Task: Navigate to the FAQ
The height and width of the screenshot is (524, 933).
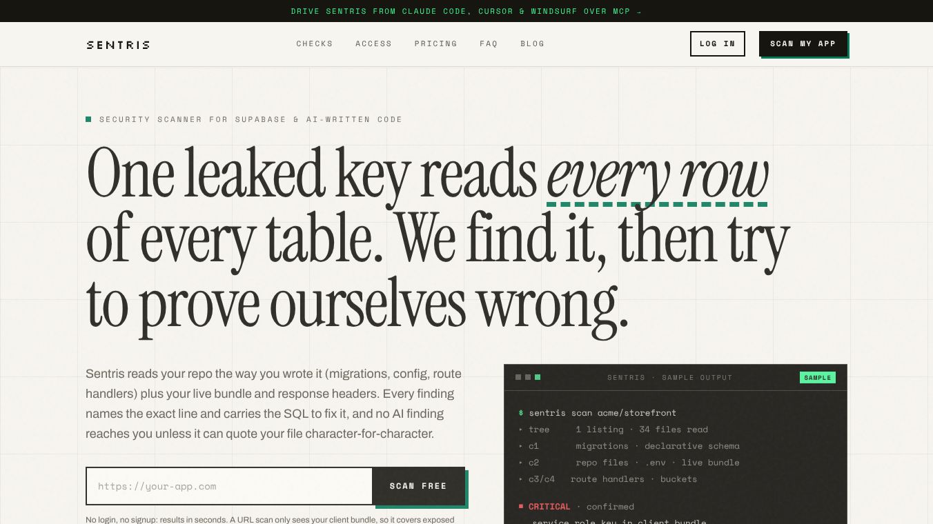Action: pos(489,43)
